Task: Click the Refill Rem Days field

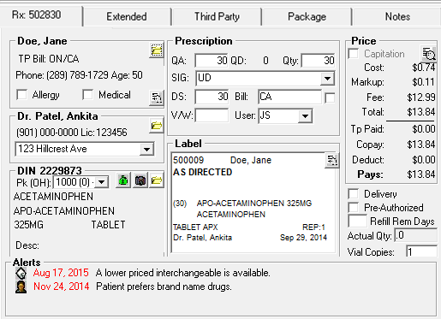Action: 358,222
